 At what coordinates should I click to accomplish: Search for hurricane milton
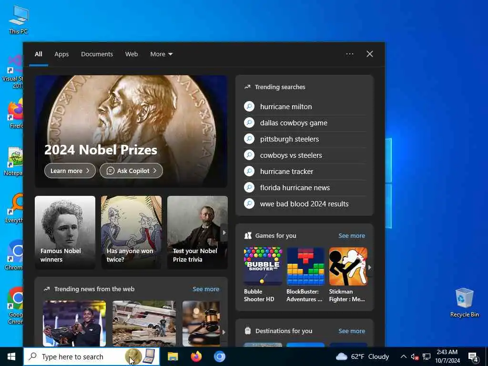tap(305, 107)
